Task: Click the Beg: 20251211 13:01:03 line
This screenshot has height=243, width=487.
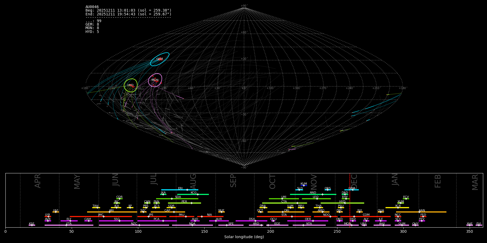Action: [x=129, y=11]
